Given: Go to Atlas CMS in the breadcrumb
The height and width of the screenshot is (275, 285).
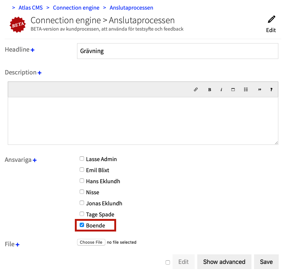Looking at the screenshot, I should coord(31,7).
